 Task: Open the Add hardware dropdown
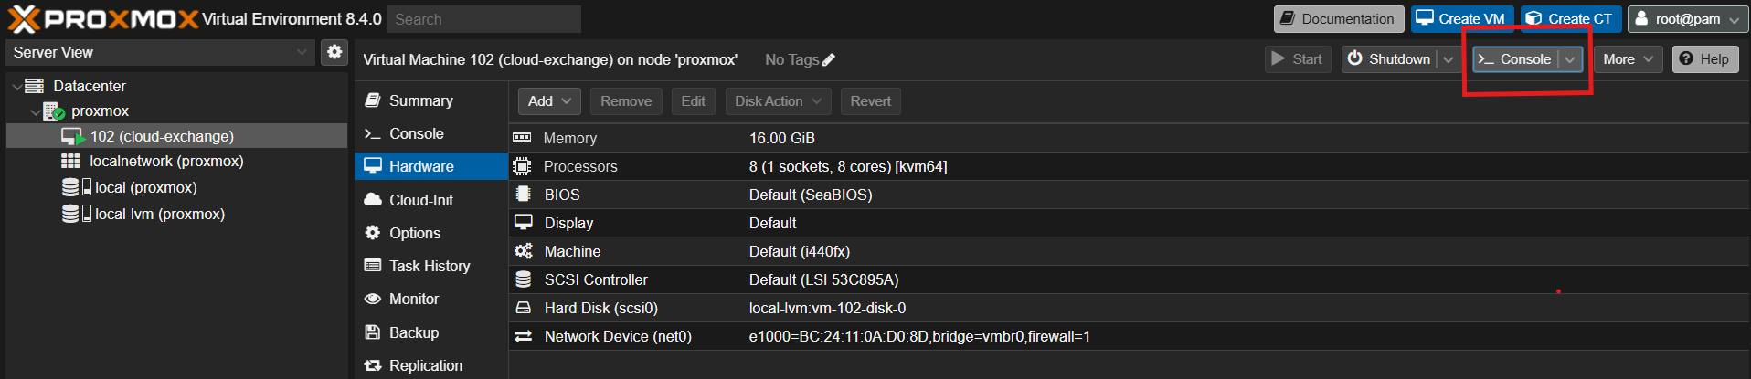(x=549, y=101)
